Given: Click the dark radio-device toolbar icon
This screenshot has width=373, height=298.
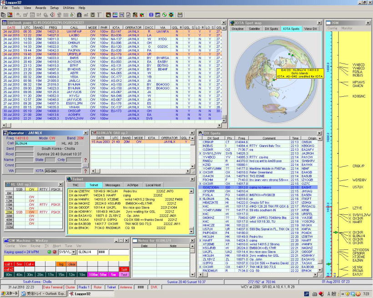Looking at the screenshot, I should pos(92,15).
